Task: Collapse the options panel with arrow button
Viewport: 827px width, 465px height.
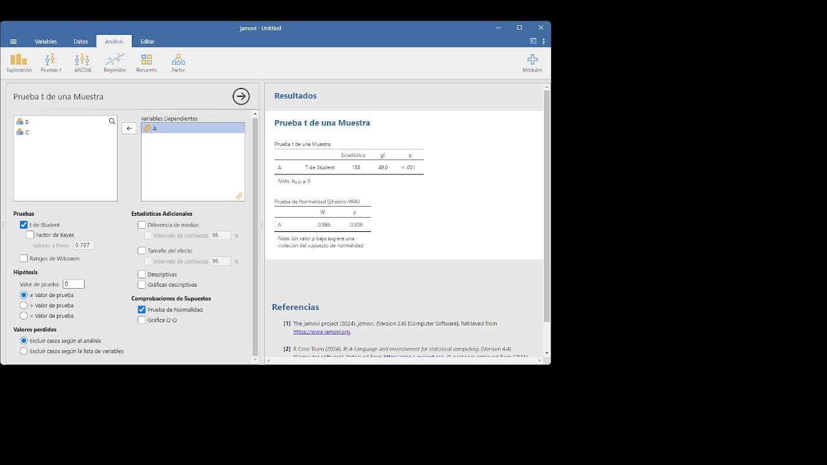Action: click(241, 96)
